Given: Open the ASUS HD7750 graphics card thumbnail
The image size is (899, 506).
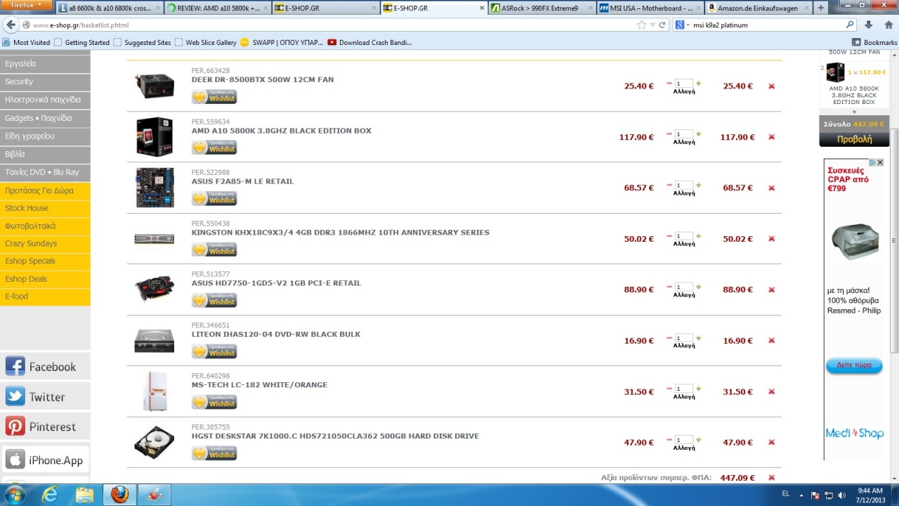Looking at the screenshot, I should pyautogui.click(x=155, y=289).
